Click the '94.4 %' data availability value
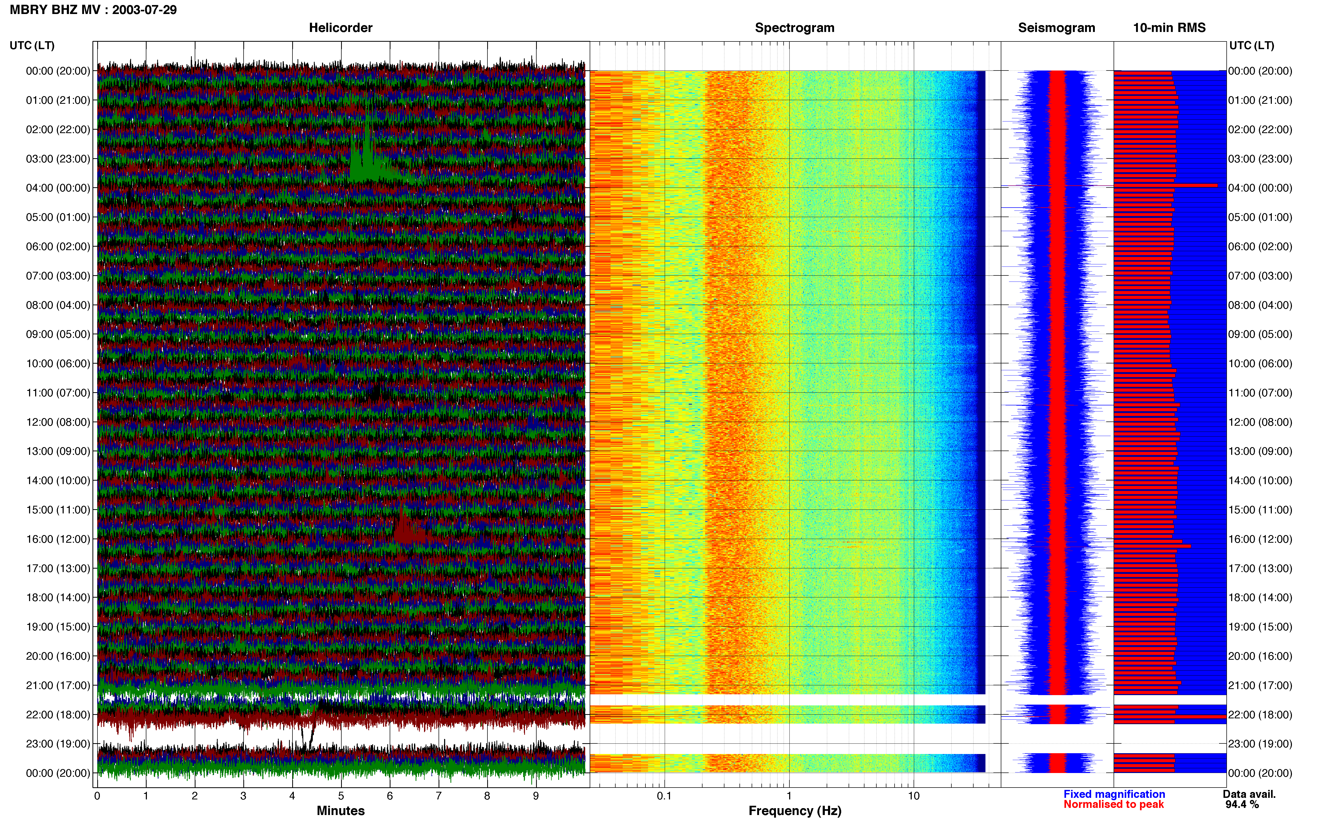1326x829 pixels. pyautogui.click(x=1242, y=804)
